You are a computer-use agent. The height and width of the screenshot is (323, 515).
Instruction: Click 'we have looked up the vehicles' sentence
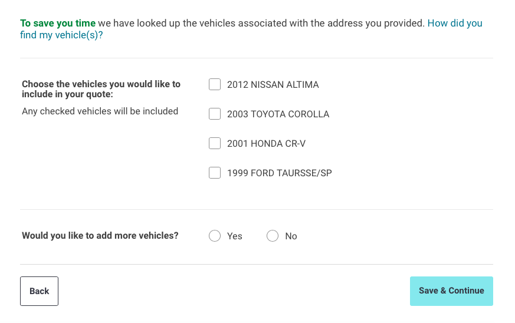(261, 24)
